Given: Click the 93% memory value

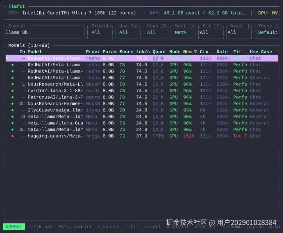Looking at the screenshot, I should (187, 110).
